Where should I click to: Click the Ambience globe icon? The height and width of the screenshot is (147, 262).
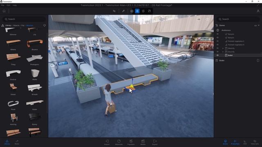pyautogui.click(x=218, y=30)
